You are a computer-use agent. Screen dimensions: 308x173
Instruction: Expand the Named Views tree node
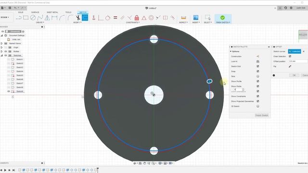point(1,44)
